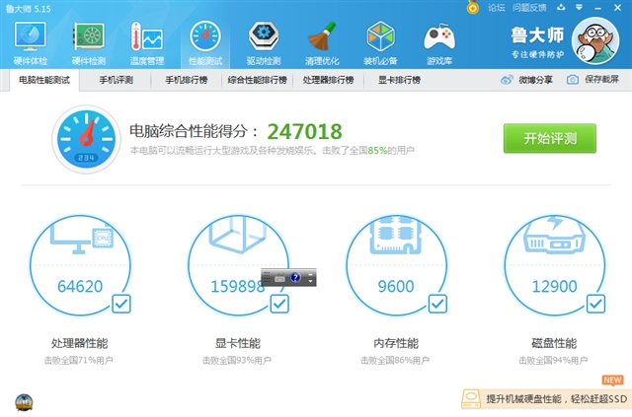Click the 提升机械硬盘性能 SSD banner
Image resolution: width=632 pixels, height=417 pixels.
tap(546, 399)
